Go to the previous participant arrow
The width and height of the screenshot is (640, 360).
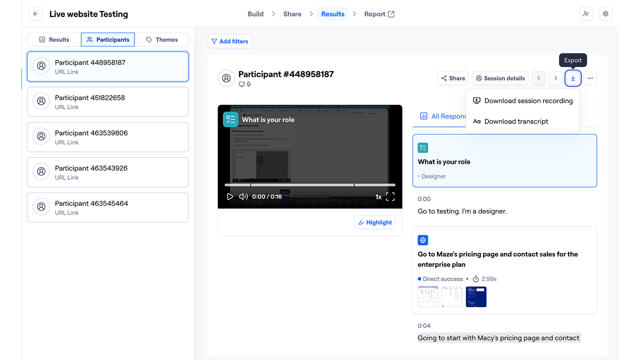click(x=538, y=78)
